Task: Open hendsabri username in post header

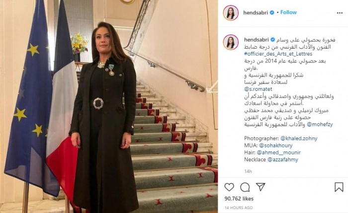Action: [x=256, y=12]
